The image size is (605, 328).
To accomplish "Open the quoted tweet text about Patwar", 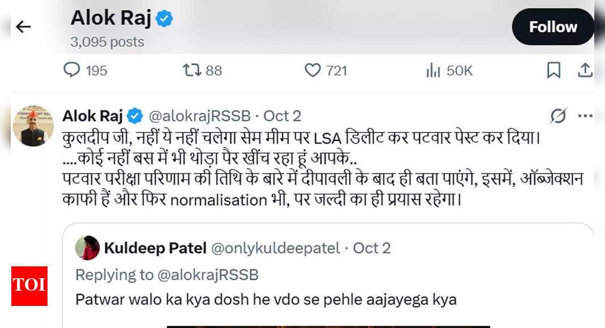I will click(x=266, y=299).
